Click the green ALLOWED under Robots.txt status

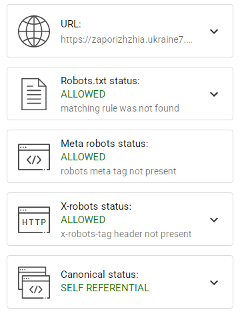(83, 94)
